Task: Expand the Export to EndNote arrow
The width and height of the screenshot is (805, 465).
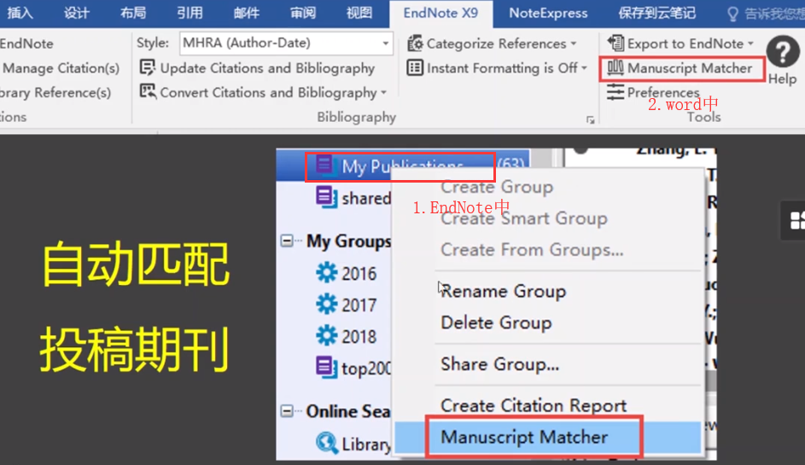Action: click(750, 44)
